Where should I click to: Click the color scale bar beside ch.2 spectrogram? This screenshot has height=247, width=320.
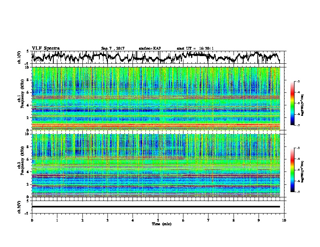point(293,170)
